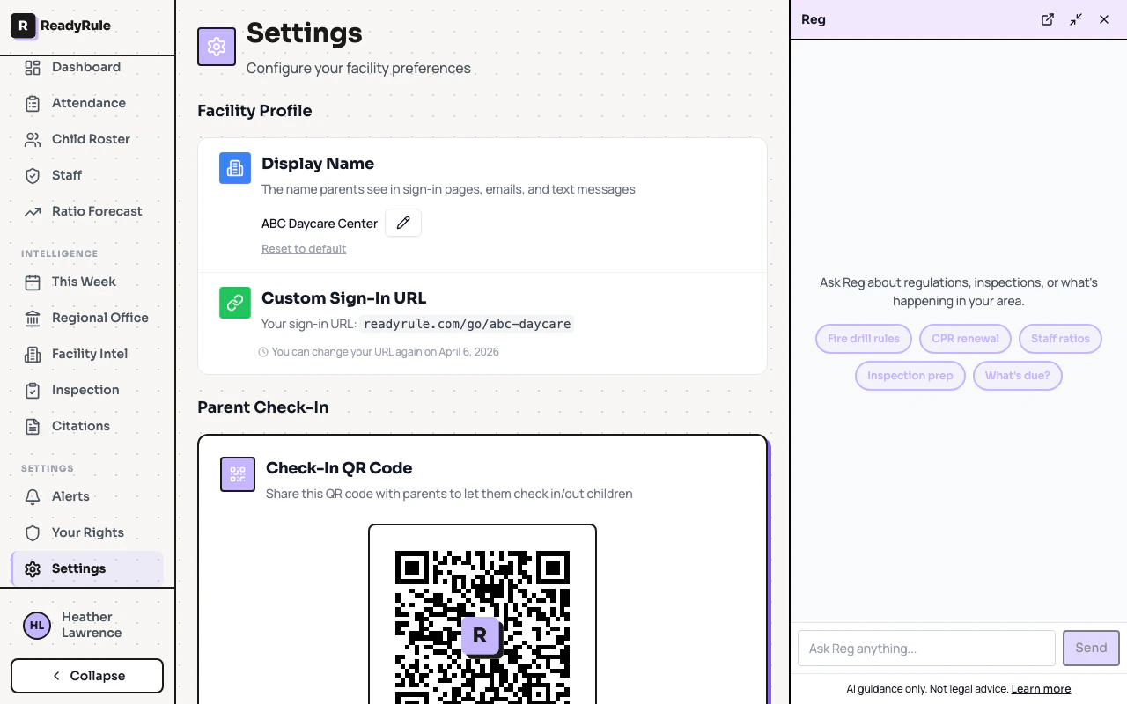1127x704 pixels.
Task: Shrink the Reg chat panel
Action: click(x=1075, y=18)
